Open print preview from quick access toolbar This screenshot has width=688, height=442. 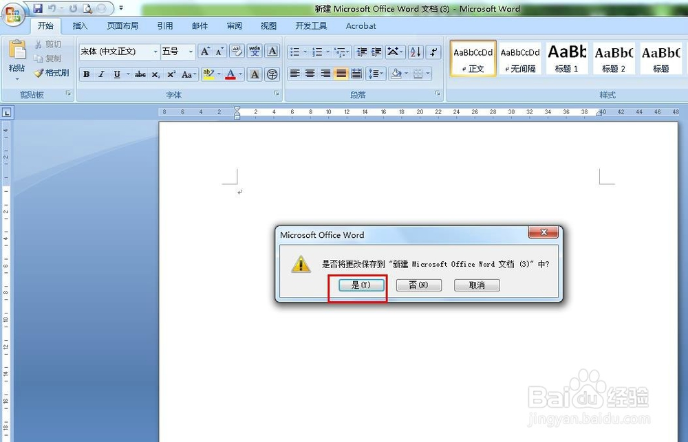(88, 8)
